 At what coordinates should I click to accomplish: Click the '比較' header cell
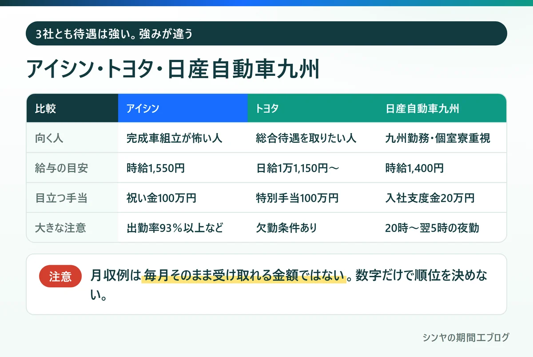tap(72, 108)
